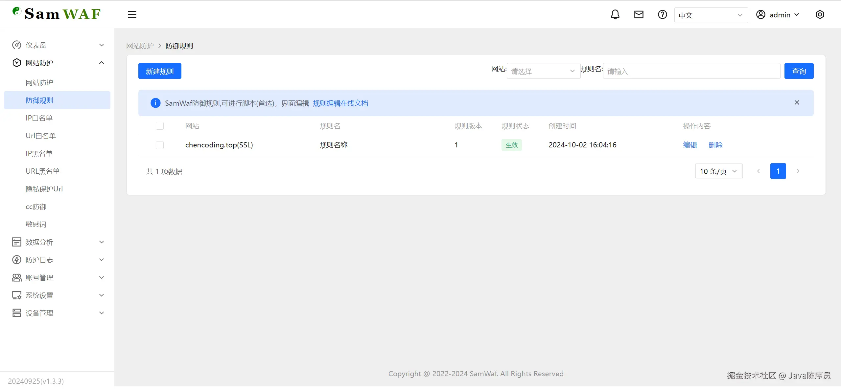Click the 新建规则 button

point(160,71)
